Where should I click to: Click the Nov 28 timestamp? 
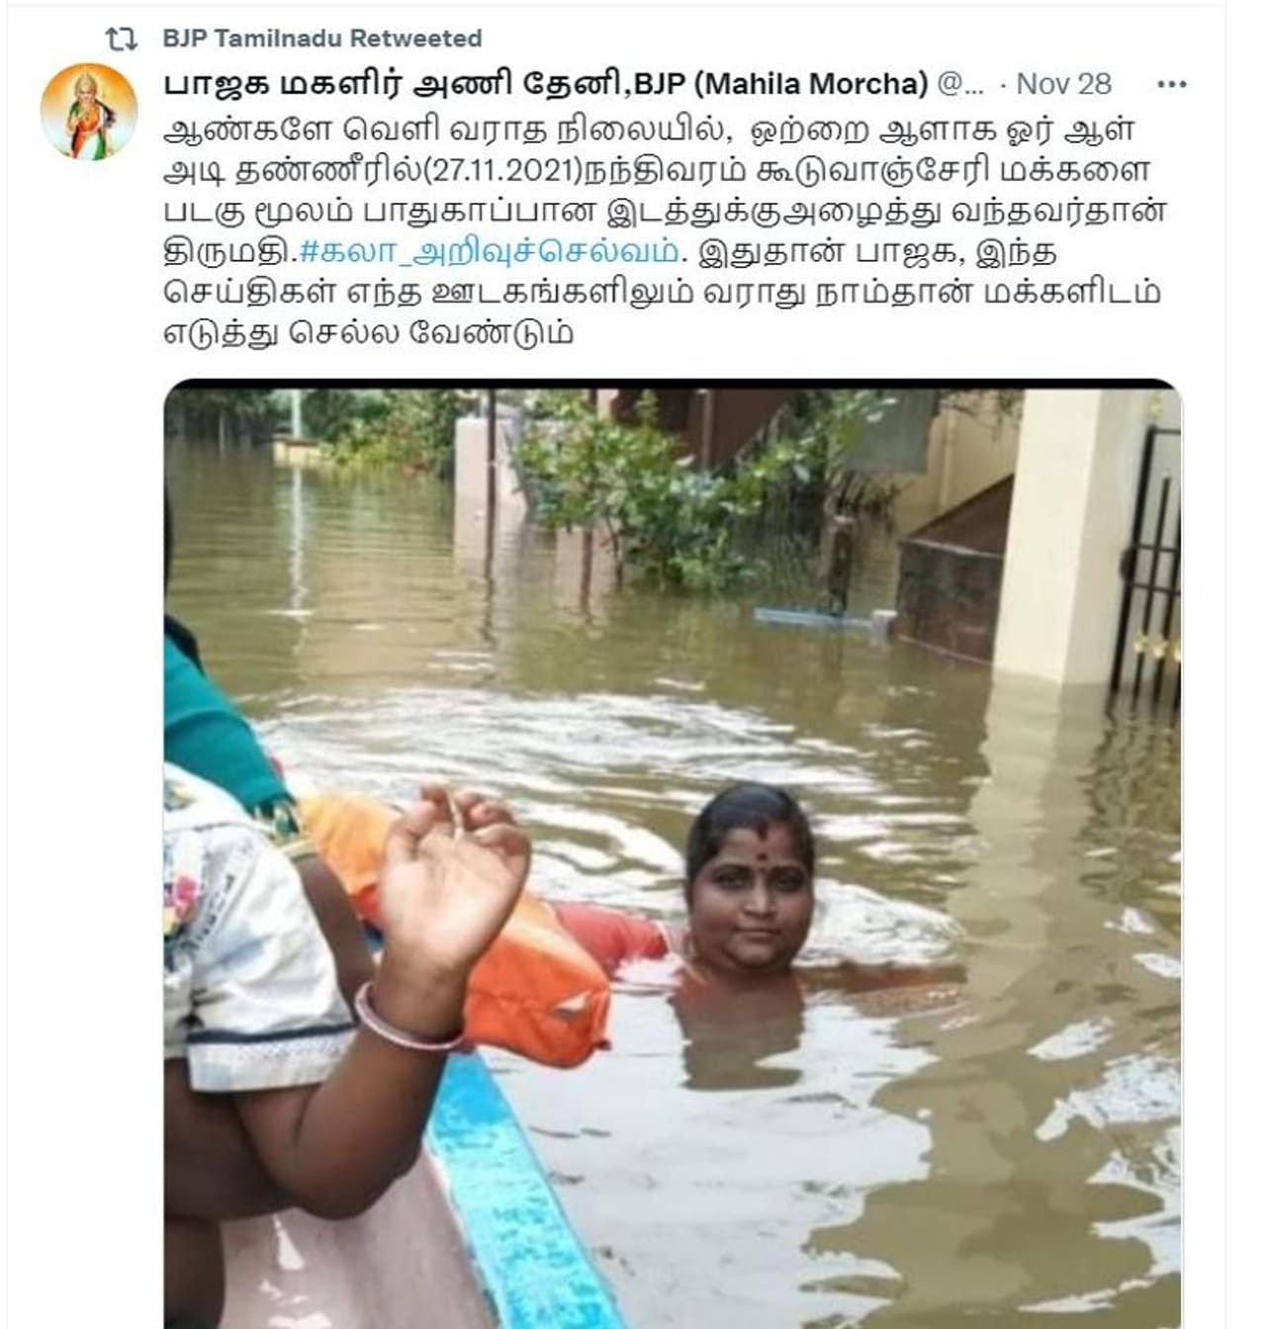click(x=1063, y=84)
